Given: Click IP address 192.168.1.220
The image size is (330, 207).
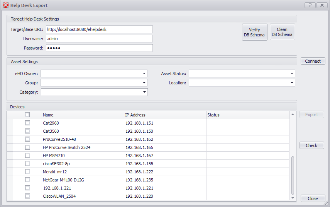Looking at the screenshot, I should click(139, 196).
